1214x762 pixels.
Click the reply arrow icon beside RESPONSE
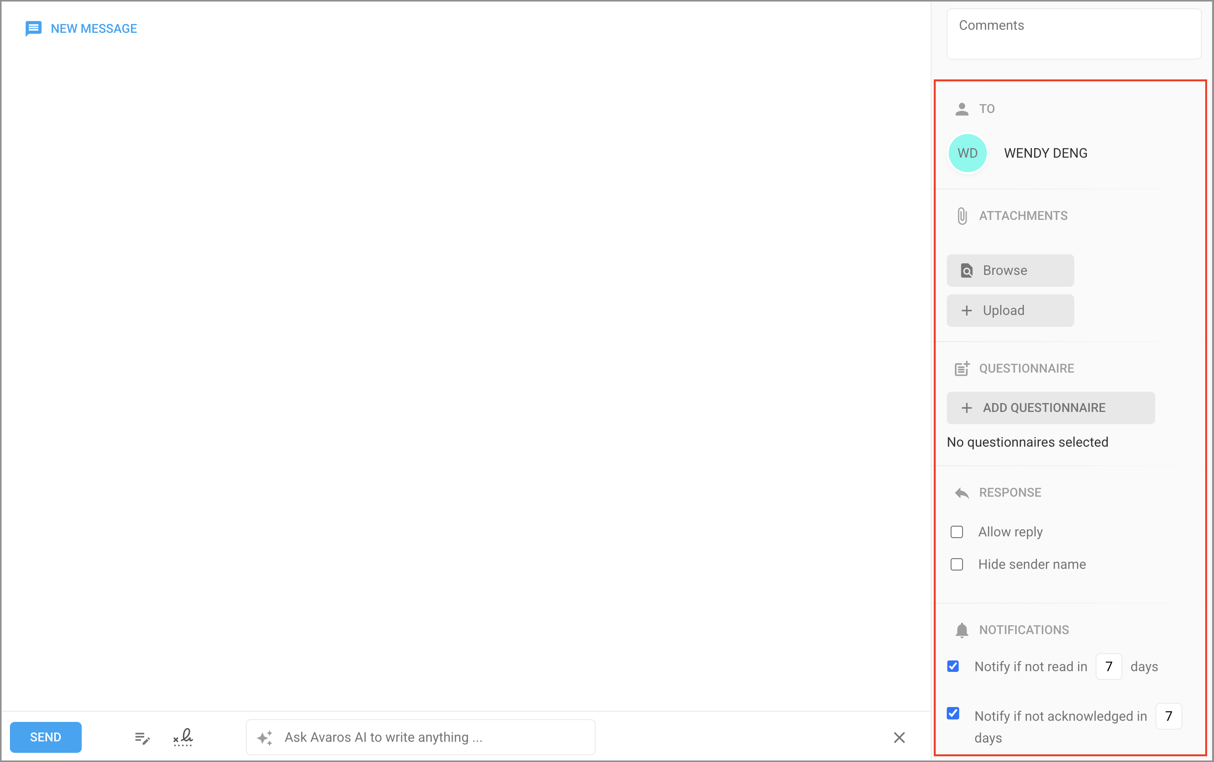point(962,493)
